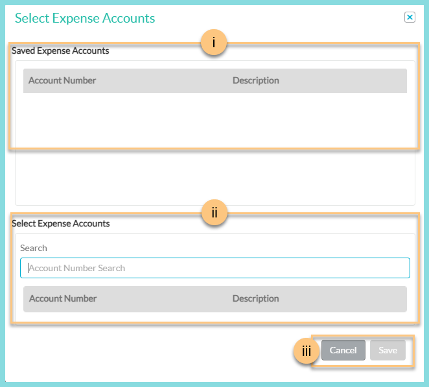Click the teal dialog title at top

pos(85,18)
